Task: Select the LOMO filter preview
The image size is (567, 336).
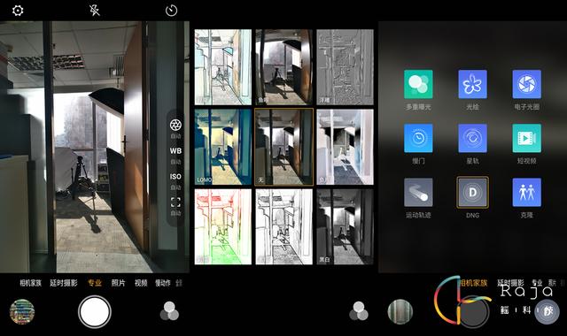Action: [x=223, y=147]
